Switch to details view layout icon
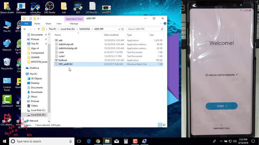 160,125
